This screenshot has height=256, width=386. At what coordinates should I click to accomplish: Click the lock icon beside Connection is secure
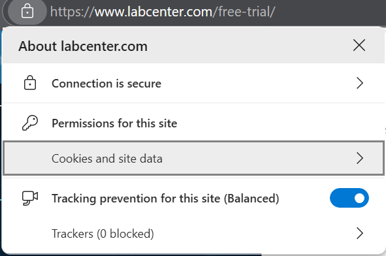pos(30,83)
